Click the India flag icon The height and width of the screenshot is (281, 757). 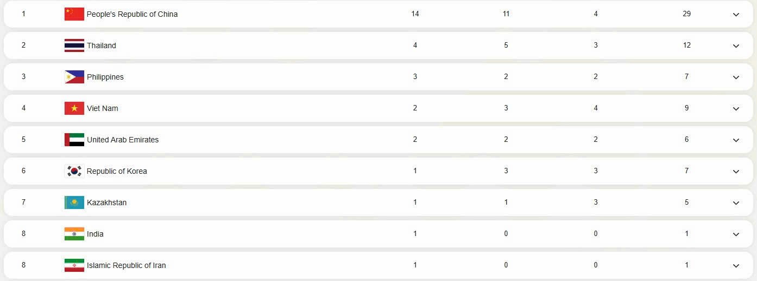click(74, 234)
